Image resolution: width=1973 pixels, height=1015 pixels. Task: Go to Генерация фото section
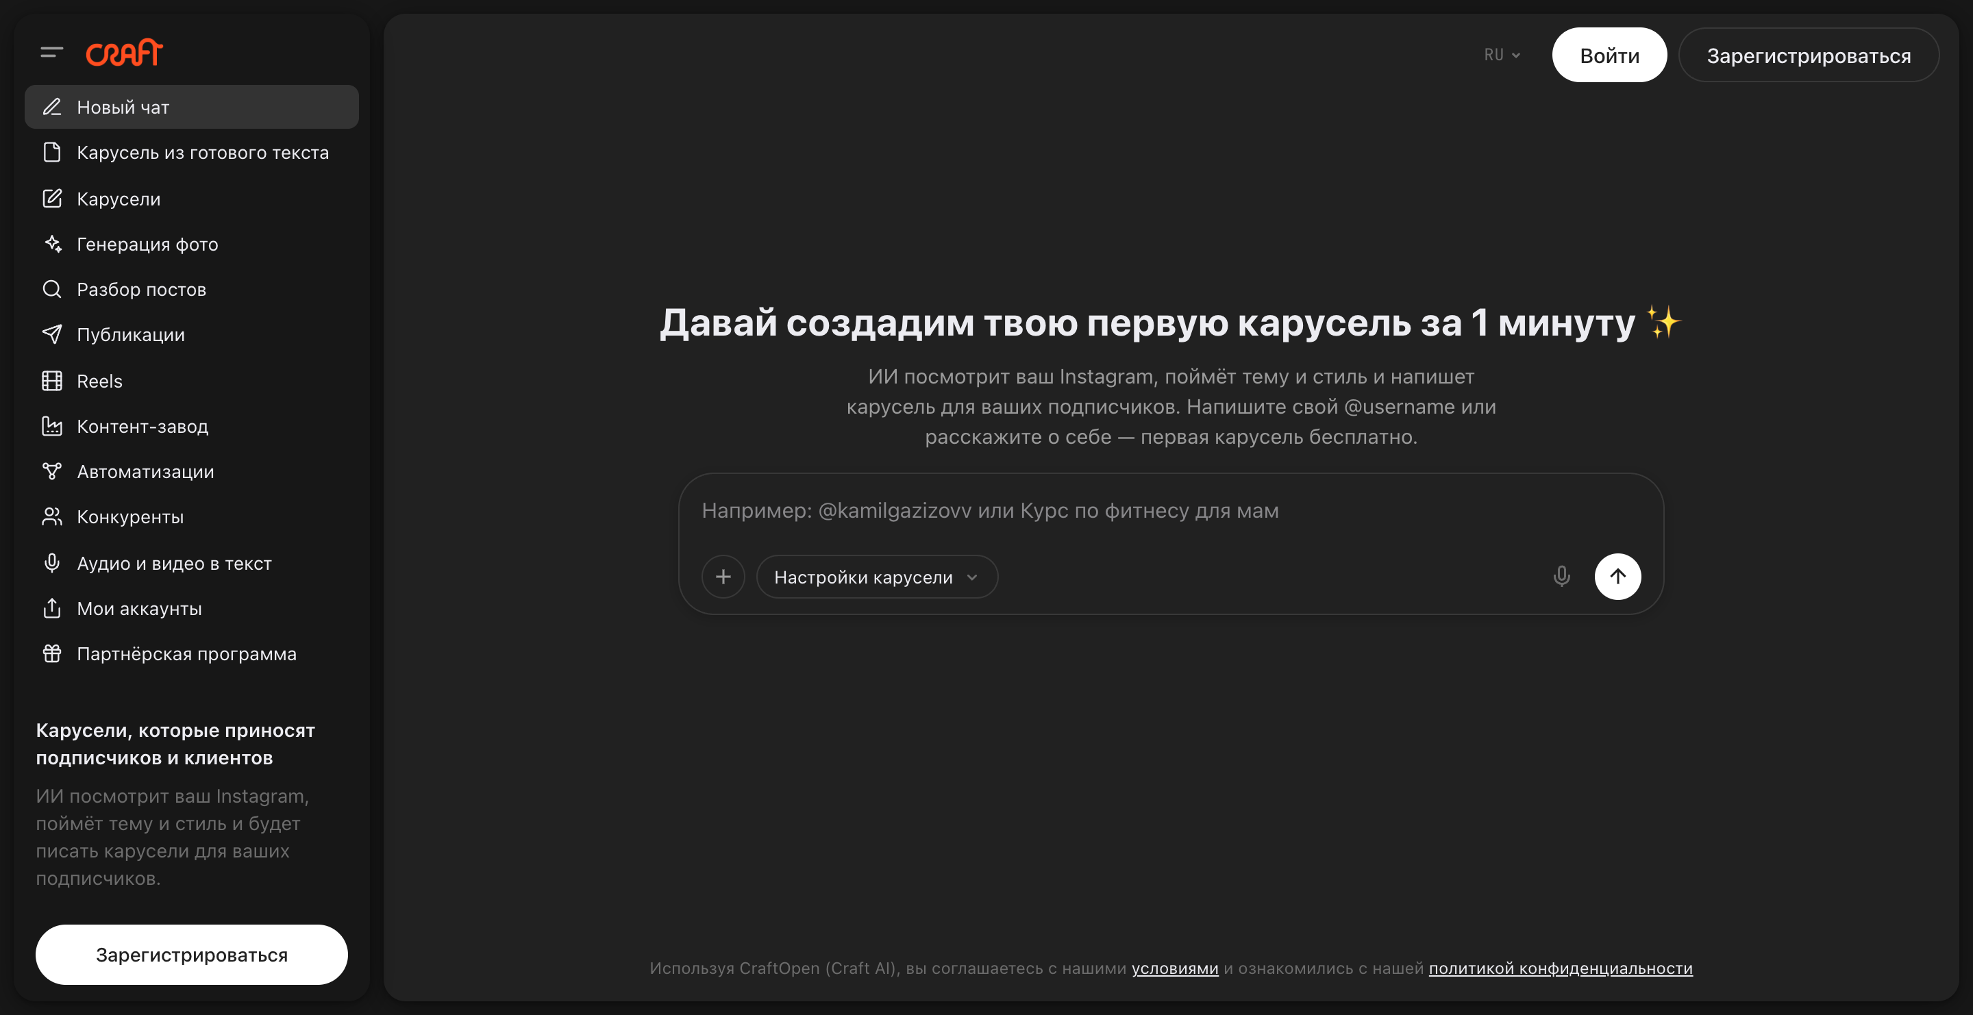click(x=192, y=243)
